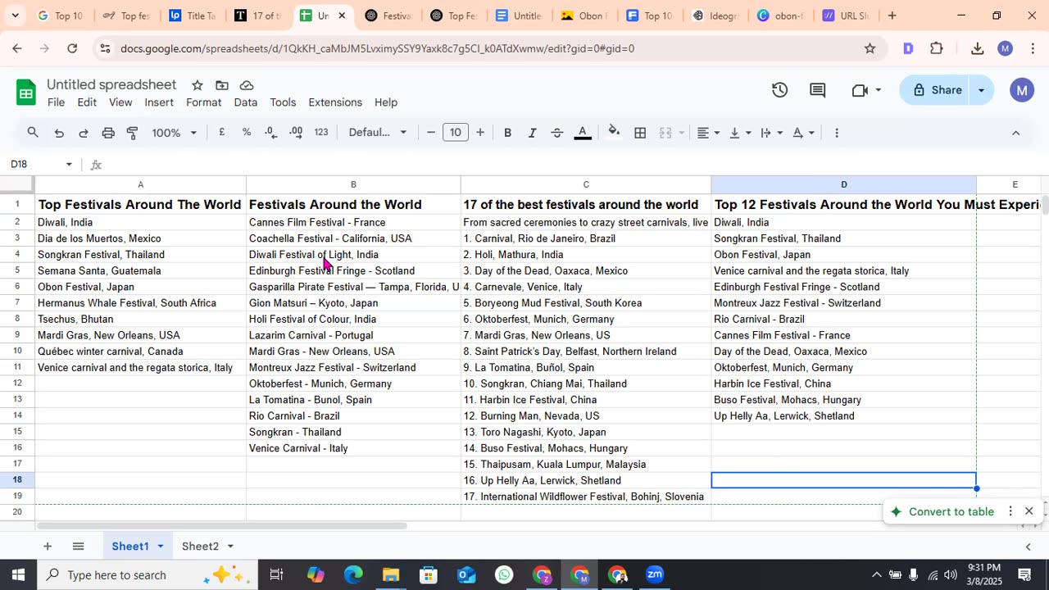This screenshot has height=590, width=1049.
Task: Undo the last action
Action: 59,133
